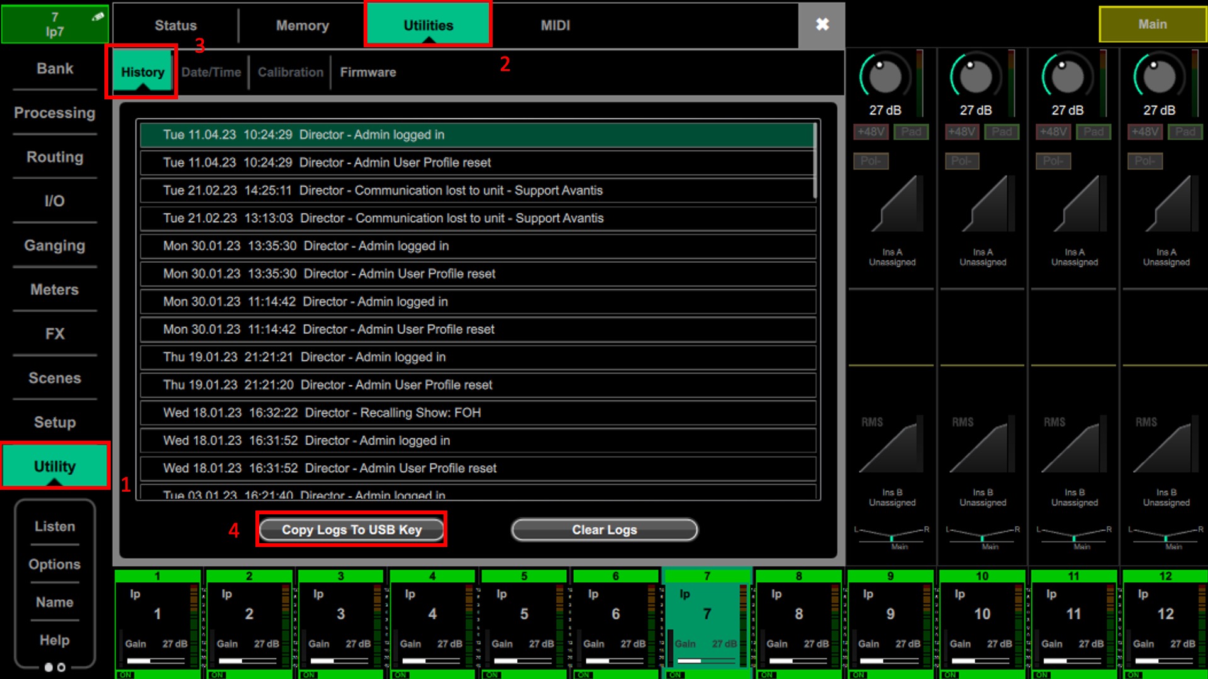
Task: Click Copy Logs To USB Key
Action: click(351, 529)
